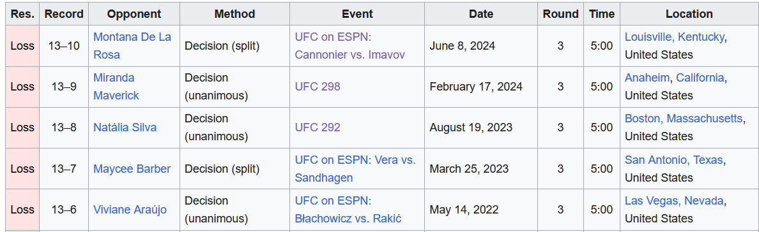Viewport: 759px width, 232px height.
Task: Open UFC on ESPN: Vera vs. Sandhagen
Action: pos(355,169)
